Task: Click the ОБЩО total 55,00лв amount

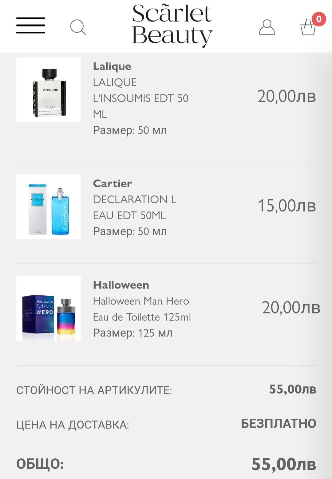Action: (x=284, y=464)
